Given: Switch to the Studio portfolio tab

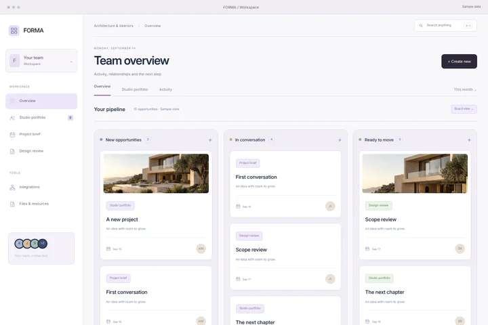Looking at the screenshot, I should 135,89.
